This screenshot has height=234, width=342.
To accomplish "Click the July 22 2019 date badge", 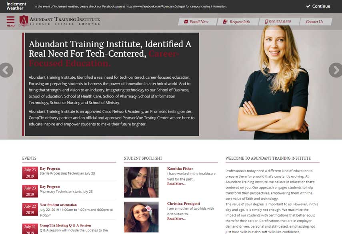I will coord(30,209).
